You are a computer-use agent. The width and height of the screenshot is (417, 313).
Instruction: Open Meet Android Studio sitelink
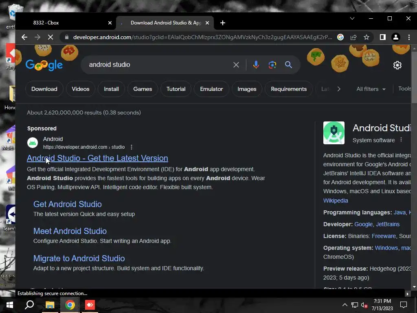tap(70, 231)
